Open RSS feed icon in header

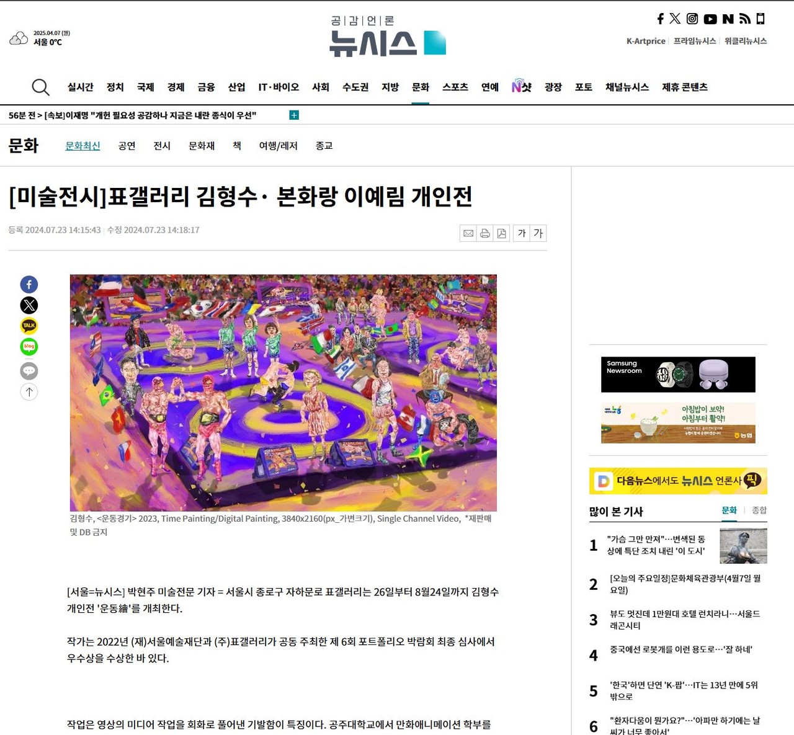tap(745, 19)
